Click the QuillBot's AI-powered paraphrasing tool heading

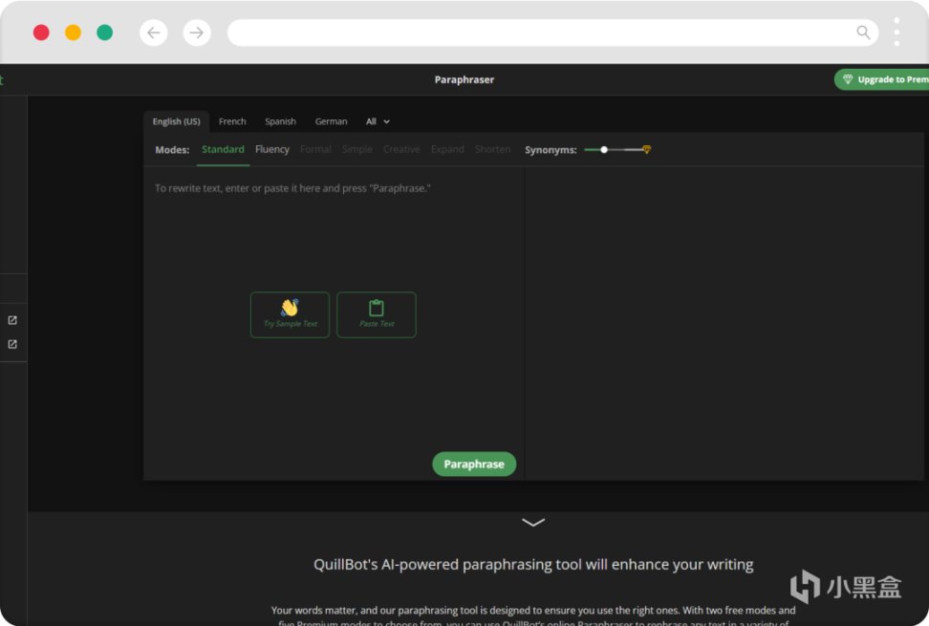pyautogui.click(x=533, y=565)
